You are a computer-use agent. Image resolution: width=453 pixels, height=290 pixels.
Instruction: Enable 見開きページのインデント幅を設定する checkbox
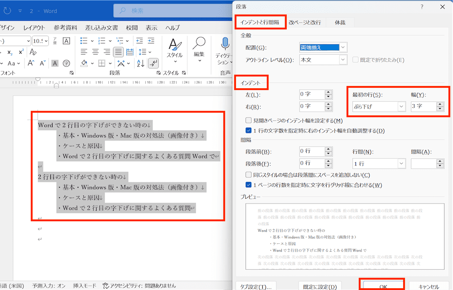pyautogui.click(x=248, y=120)
